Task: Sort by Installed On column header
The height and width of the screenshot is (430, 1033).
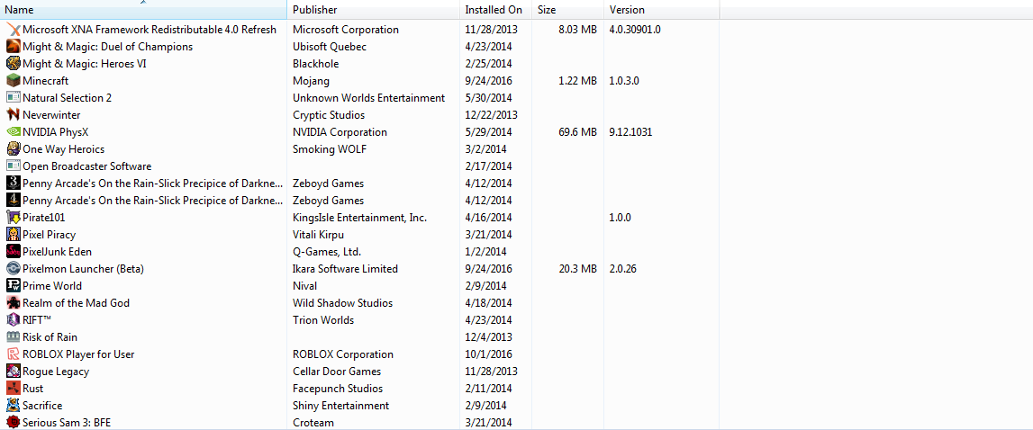Action: pos(496,10)
